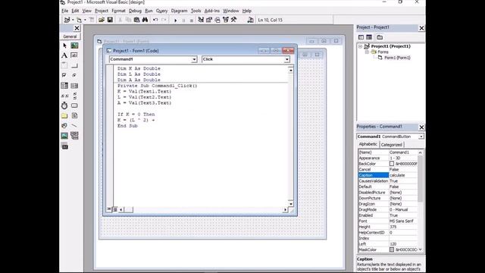Select the CheckBox control tool
485x273 pixels.
64,76
